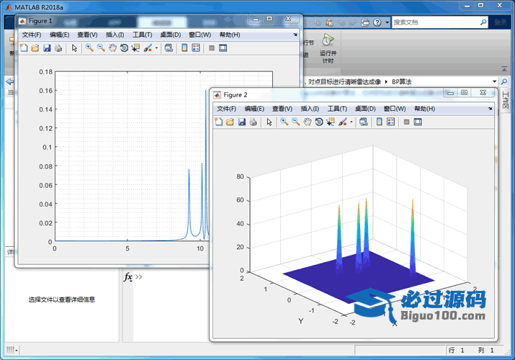Open address bar path dropdown arrow
This screenshot has height=360, width=515.
point(494,81)
